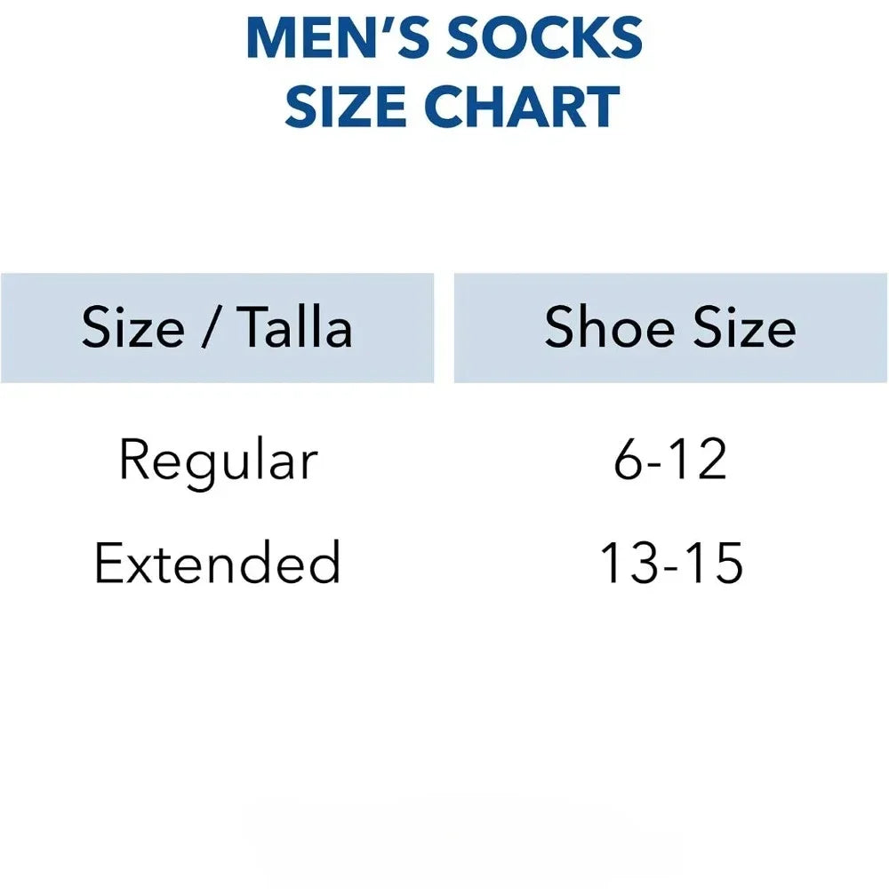
Task: Click the word "SOCKS" in the title
Action: pos(544,38)
